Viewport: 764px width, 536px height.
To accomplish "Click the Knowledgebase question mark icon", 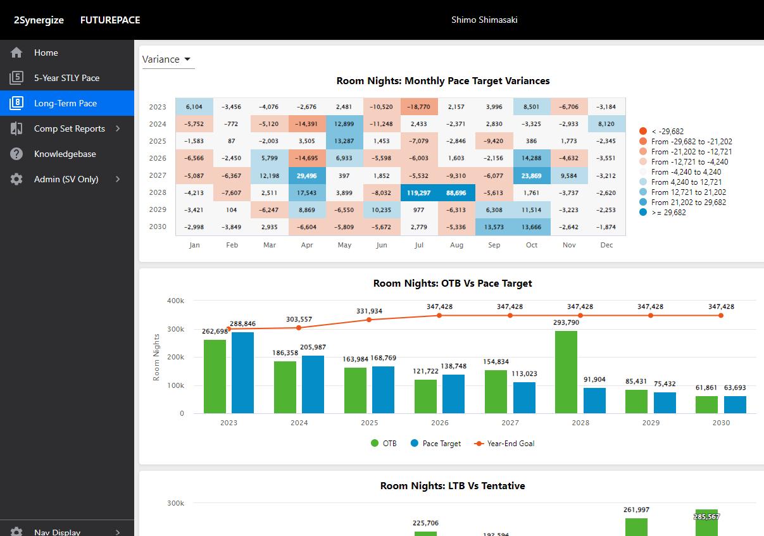I will [x=16, y=154].
